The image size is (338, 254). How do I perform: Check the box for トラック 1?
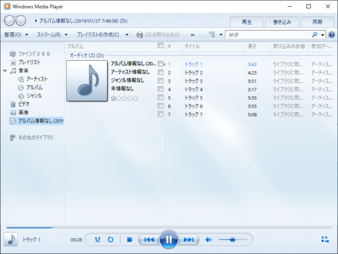160,64
